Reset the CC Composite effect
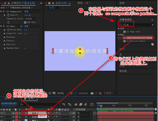 26,12
